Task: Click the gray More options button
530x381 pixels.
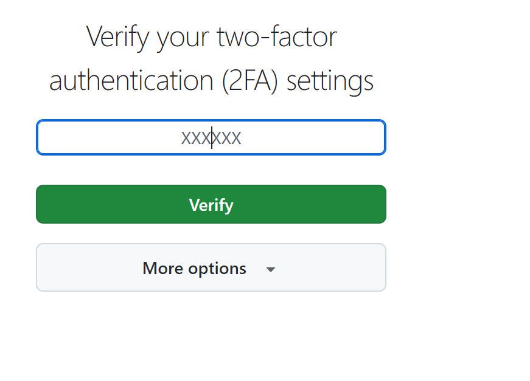Action: pyautogui.click(x=211, y=267)
